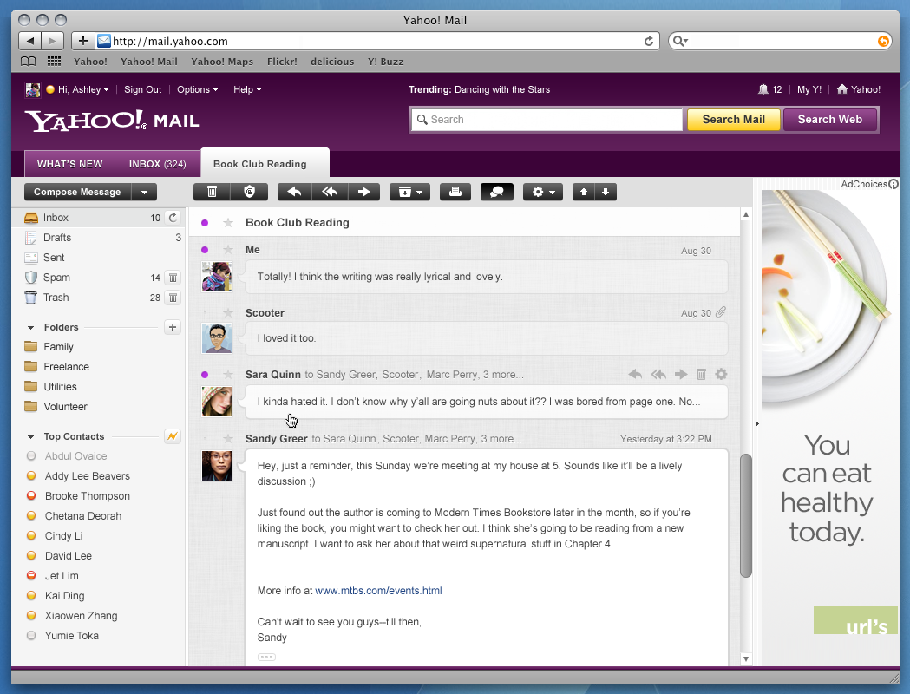910x694 pixels.
Task: Switch to INBOX (324) tab
Action: 157,164
